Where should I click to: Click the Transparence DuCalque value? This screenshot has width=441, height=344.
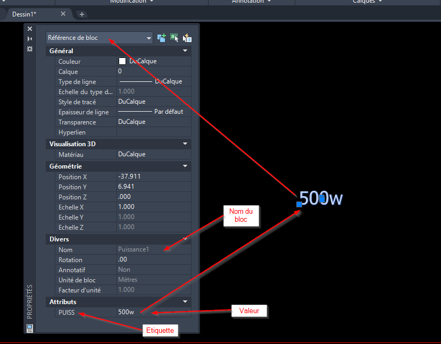[154, 122]
